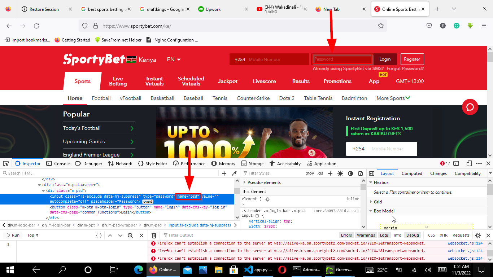Open the Style Editor tab
The image size is (493, 277).
[x=153, y=163]
